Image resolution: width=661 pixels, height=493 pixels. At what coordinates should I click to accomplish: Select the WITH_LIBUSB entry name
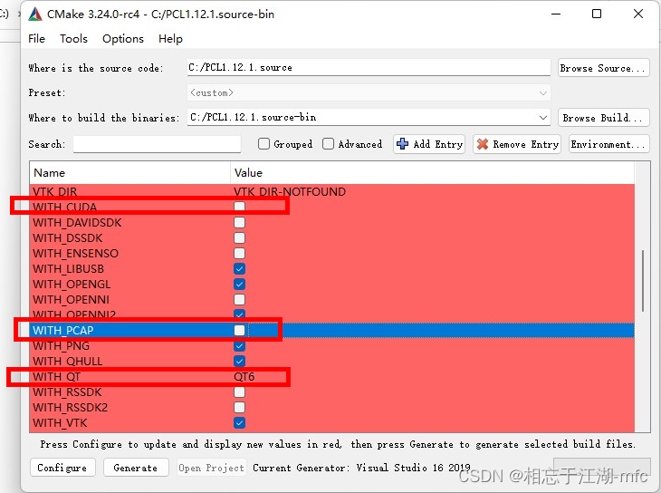click(68, 269)
